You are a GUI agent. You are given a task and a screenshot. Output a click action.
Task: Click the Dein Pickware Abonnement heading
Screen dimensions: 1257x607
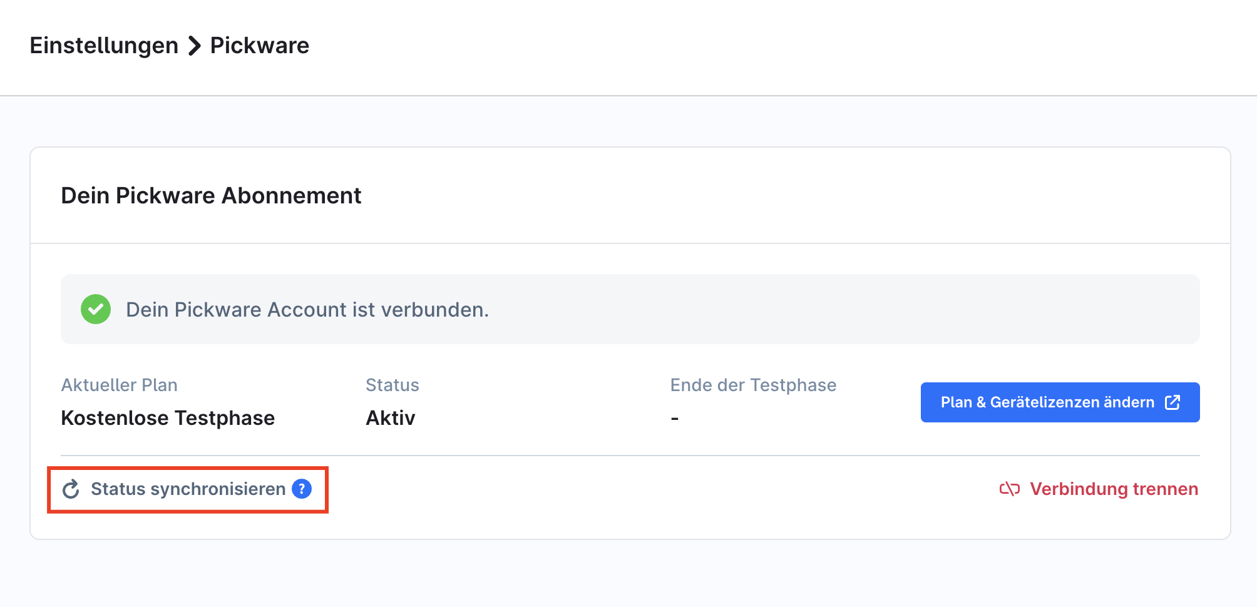tap(211, 196)
